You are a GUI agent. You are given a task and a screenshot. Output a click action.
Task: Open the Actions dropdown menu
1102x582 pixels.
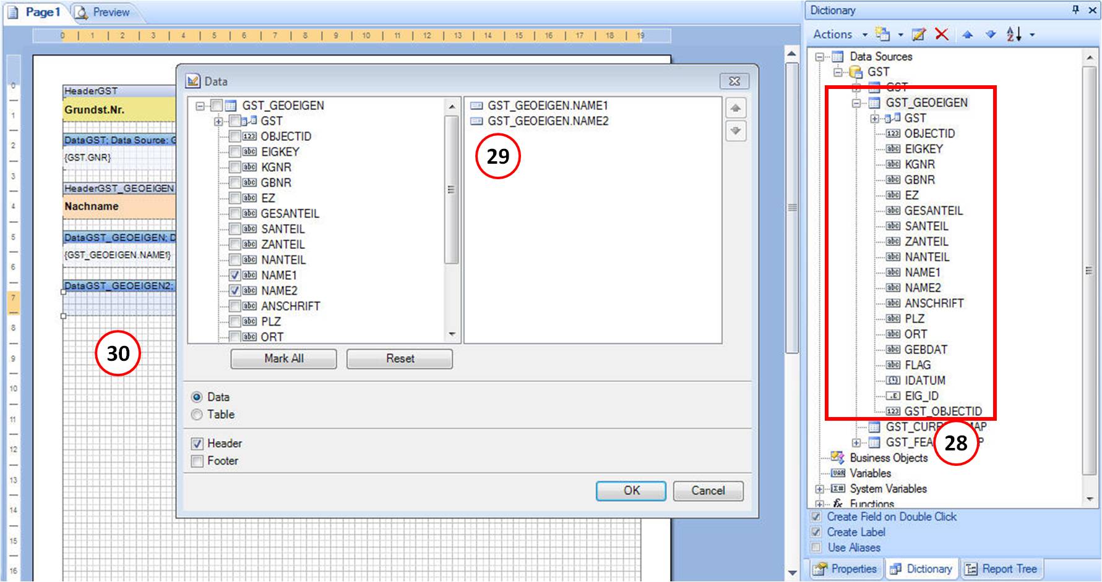click(840, 35)
